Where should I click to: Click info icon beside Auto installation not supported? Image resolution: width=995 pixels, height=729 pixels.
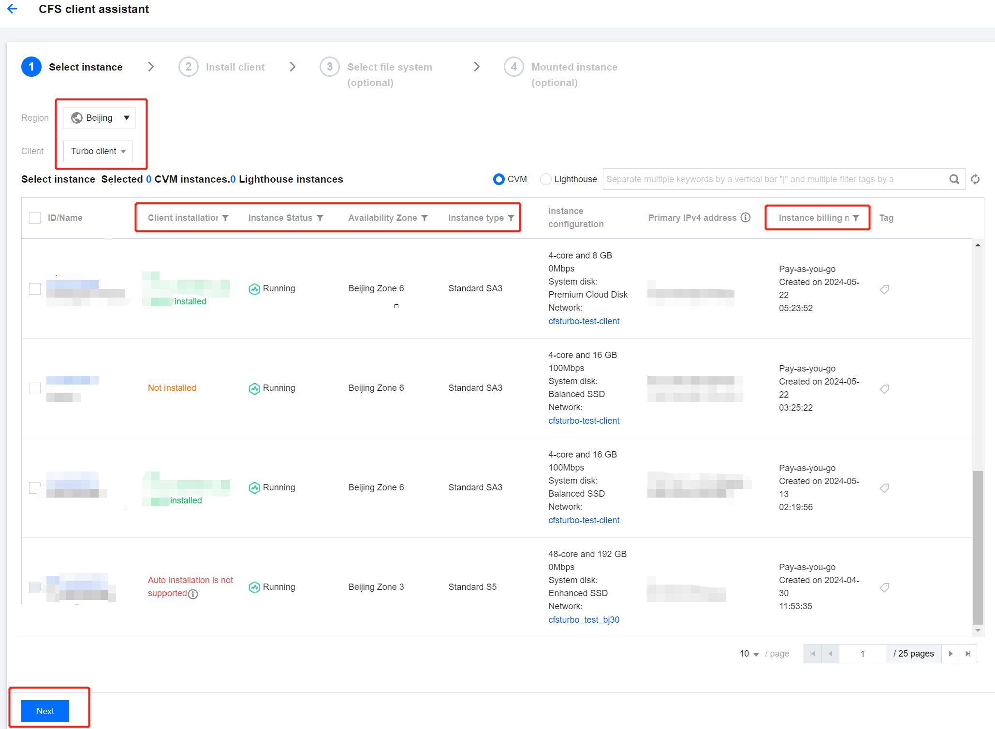pos(193,594)
